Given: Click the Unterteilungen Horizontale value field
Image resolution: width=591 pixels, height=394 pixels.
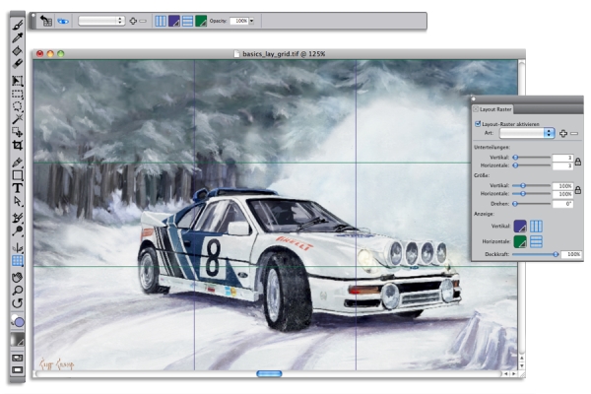Looking at the screenshot, I should [x=562, y=165].
